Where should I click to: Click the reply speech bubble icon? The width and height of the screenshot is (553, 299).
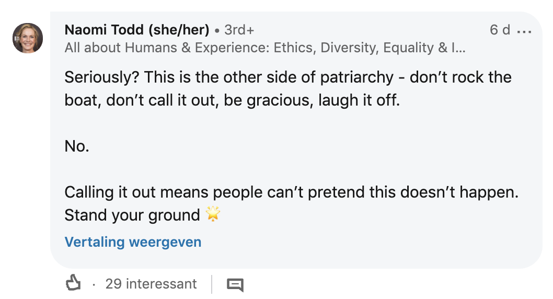click(235, 285)
